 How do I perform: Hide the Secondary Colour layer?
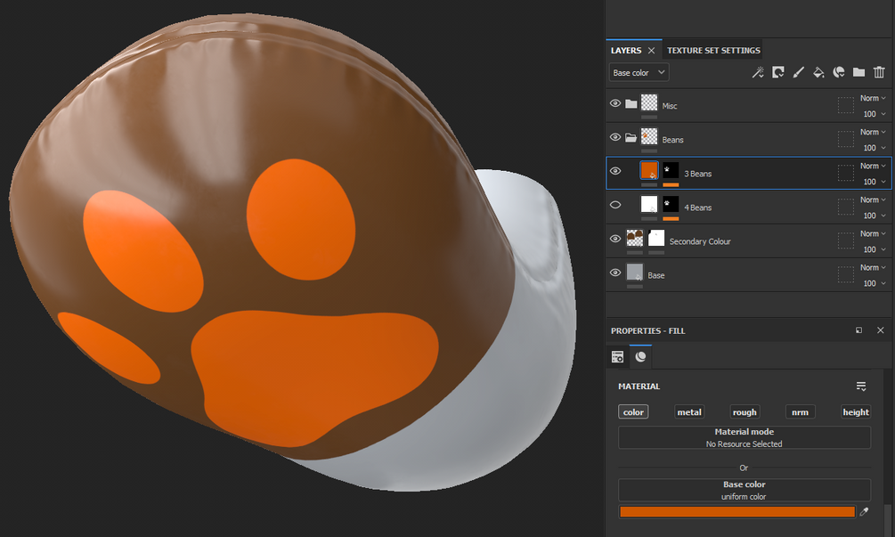tap(615, 239)
